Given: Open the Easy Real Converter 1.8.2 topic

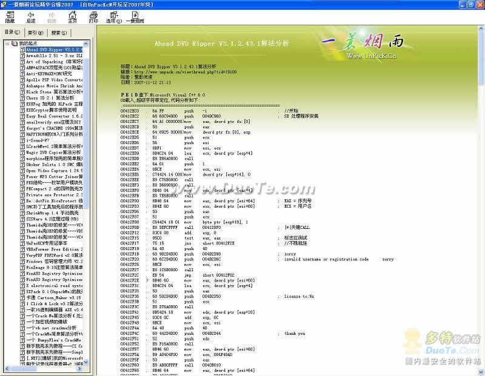Looking at the screenshot, I should pyautogui.click(x=54, y=116).
